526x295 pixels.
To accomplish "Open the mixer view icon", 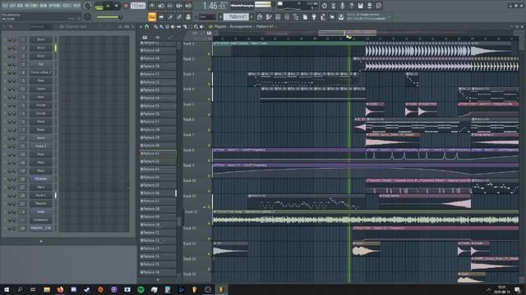I will click(x=287, y=16).
